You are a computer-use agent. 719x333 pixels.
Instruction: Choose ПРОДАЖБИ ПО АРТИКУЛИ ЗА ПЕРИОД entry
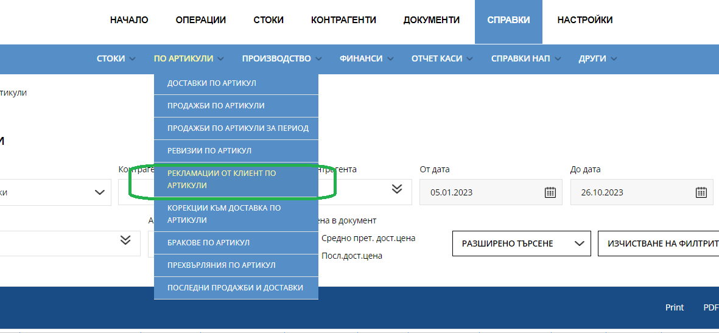tap(236, 128)
